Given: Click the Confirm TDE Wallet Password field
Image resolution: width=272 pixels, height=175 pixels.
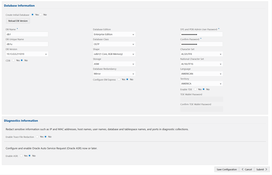Looking at the screenshot, I should click(202, 109).
